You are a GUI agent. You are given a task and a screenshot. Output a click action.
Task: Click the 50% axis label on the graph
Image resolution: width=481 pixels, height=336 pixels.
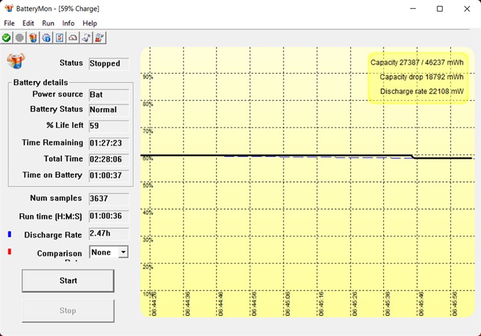[x=147, y=186]
